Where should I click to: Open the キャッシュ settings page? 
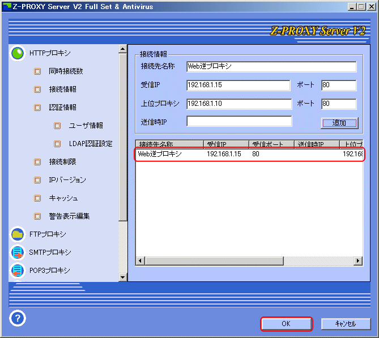tap(63, 198)
